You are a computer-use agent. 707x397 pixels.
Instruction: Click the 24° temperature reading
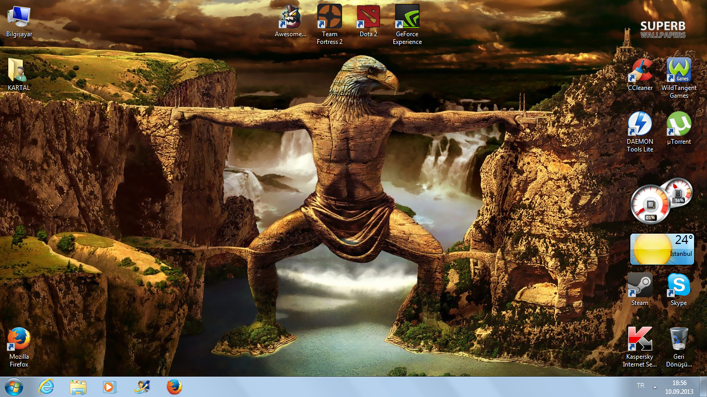pos(684,240)
